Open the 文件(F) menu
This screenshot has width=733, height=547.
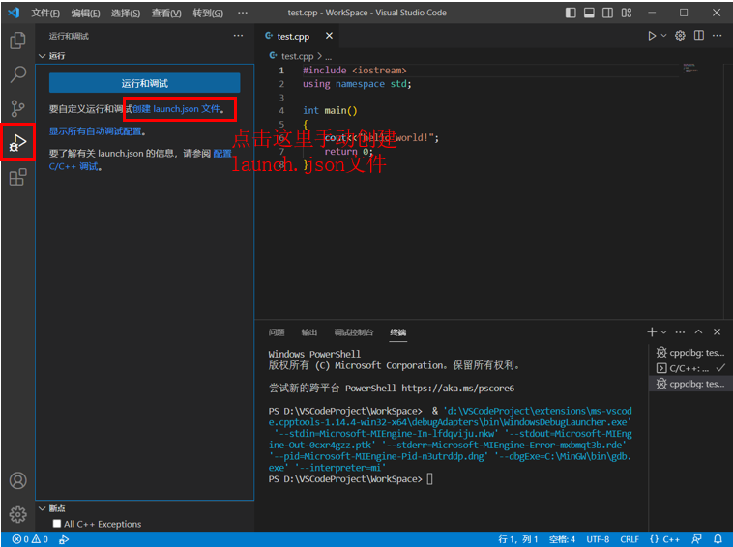coord(45,14)
